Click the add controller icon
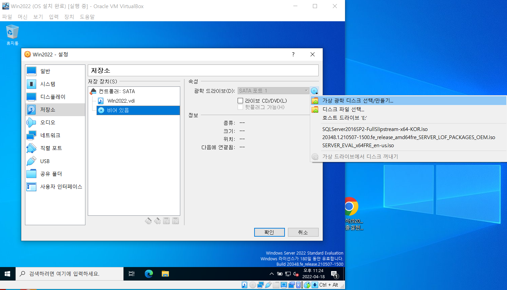This screenshot has width=507, height=290. pyautogui.click(x=148, y=221)
